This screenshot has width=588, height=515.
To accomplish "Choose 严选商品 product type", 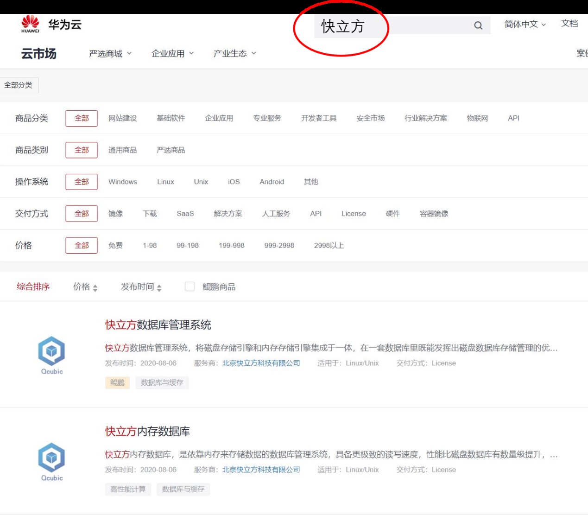I will [171, 150].
